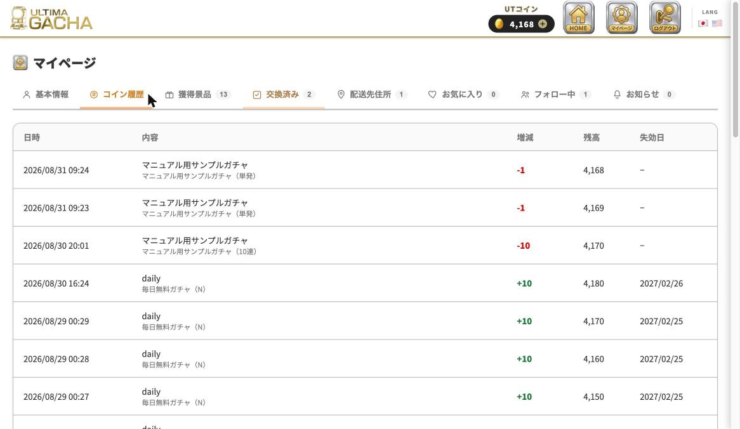Click the 残高 column header
Screen dimensions: 740x429
[591, 137]
